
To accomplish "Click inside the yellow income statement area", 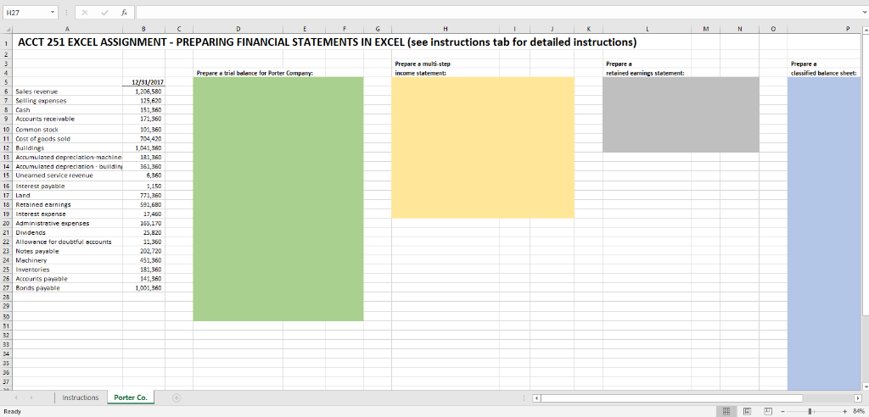I will pos(483,147).
